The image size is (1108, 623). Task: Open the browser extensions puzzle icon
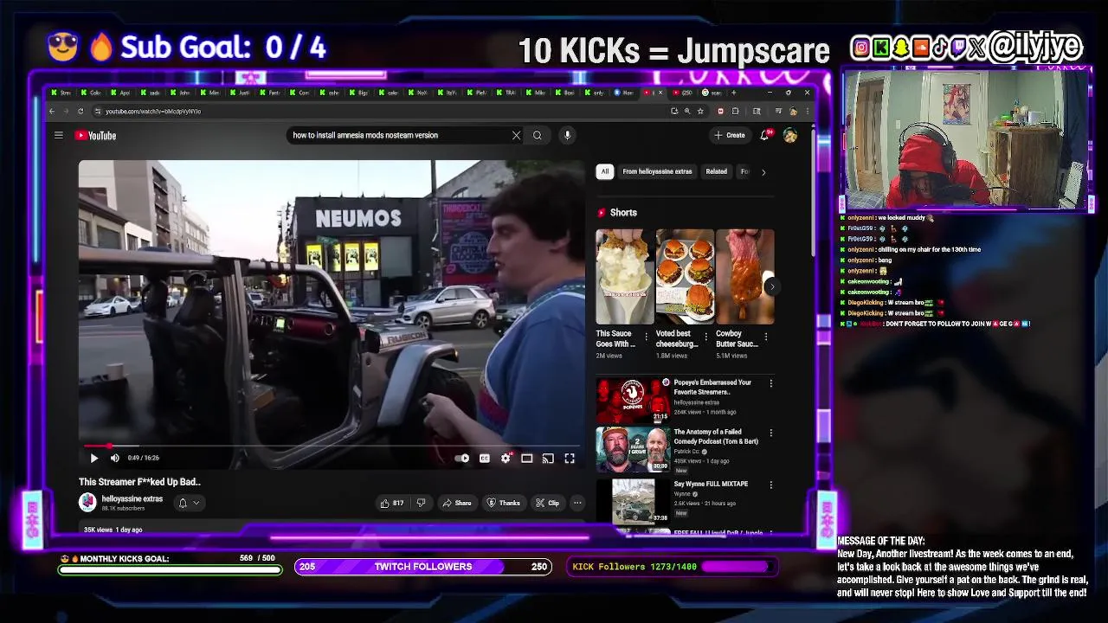pos(735,111)
